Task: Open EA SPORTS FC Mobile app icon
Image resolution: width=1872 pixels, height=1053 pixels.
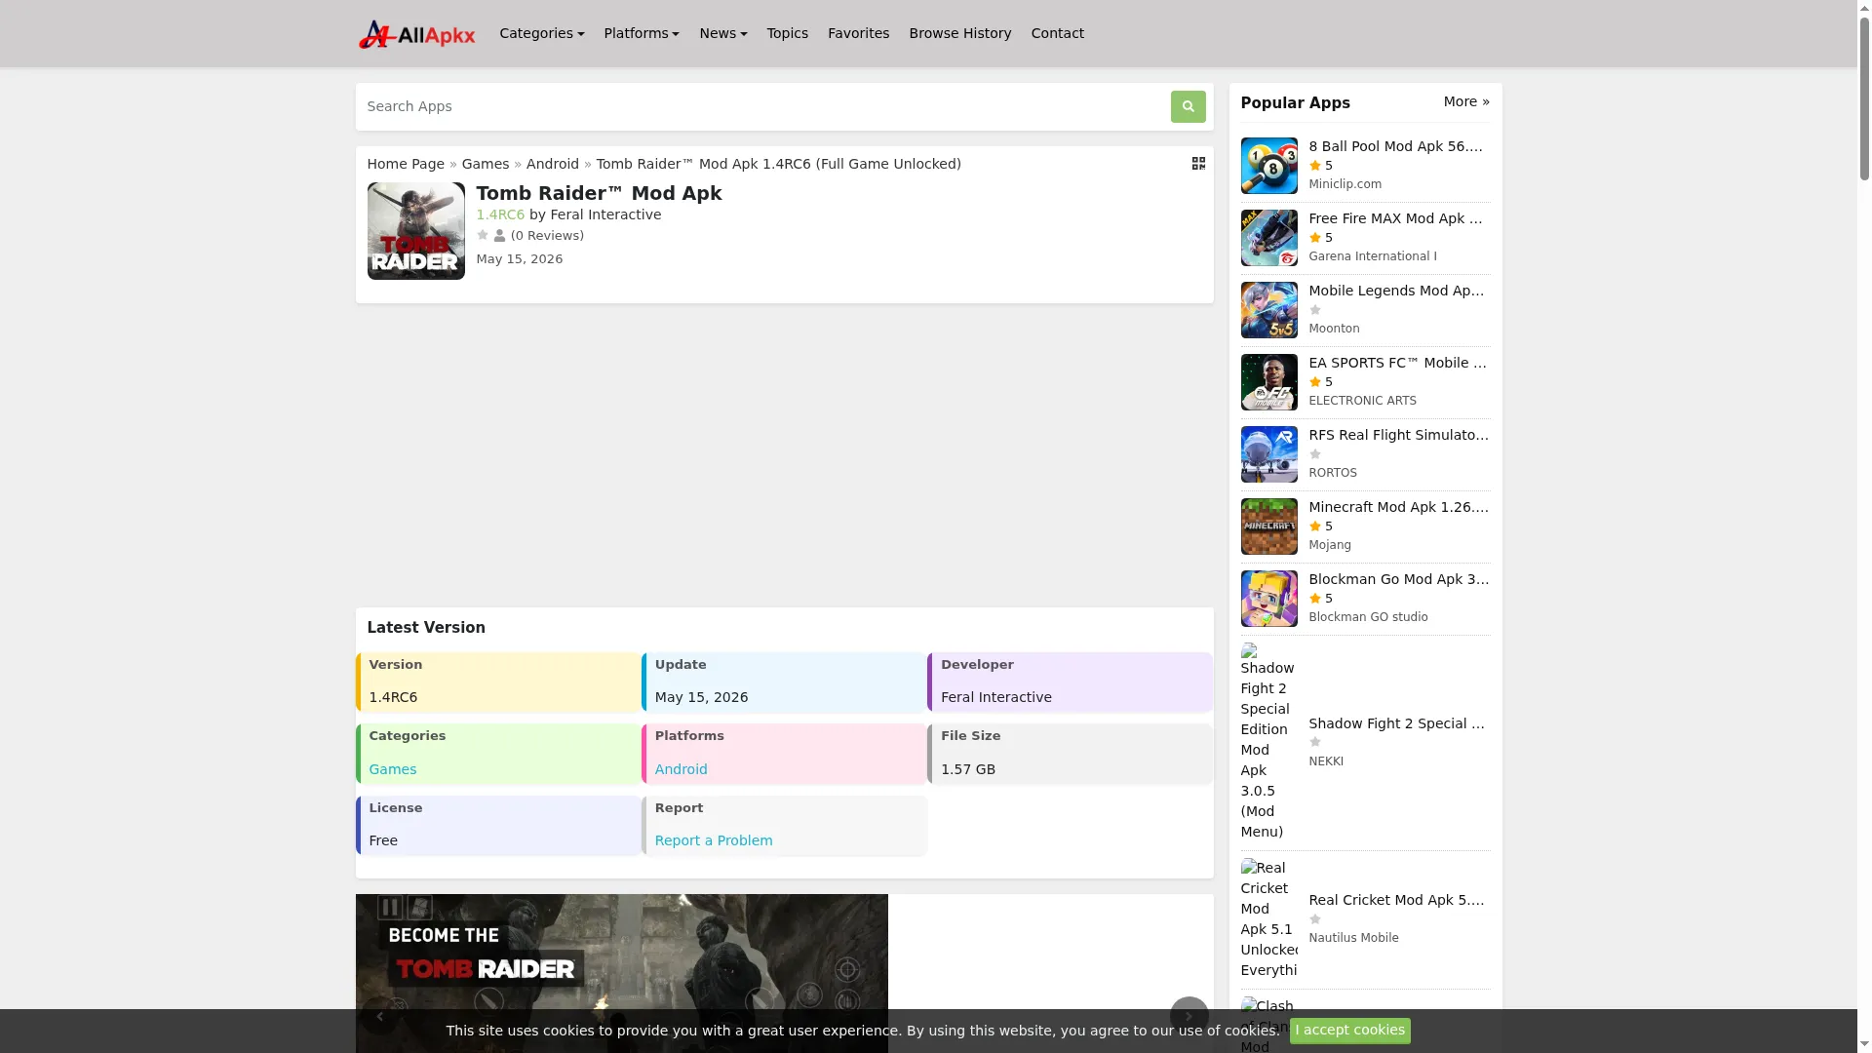Action: [x=1268, y=382]
